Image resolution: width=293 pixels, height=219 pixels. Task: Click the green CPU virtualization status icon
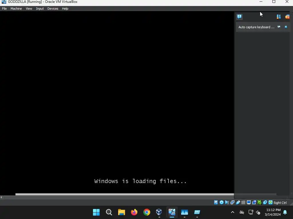[260, 202]
